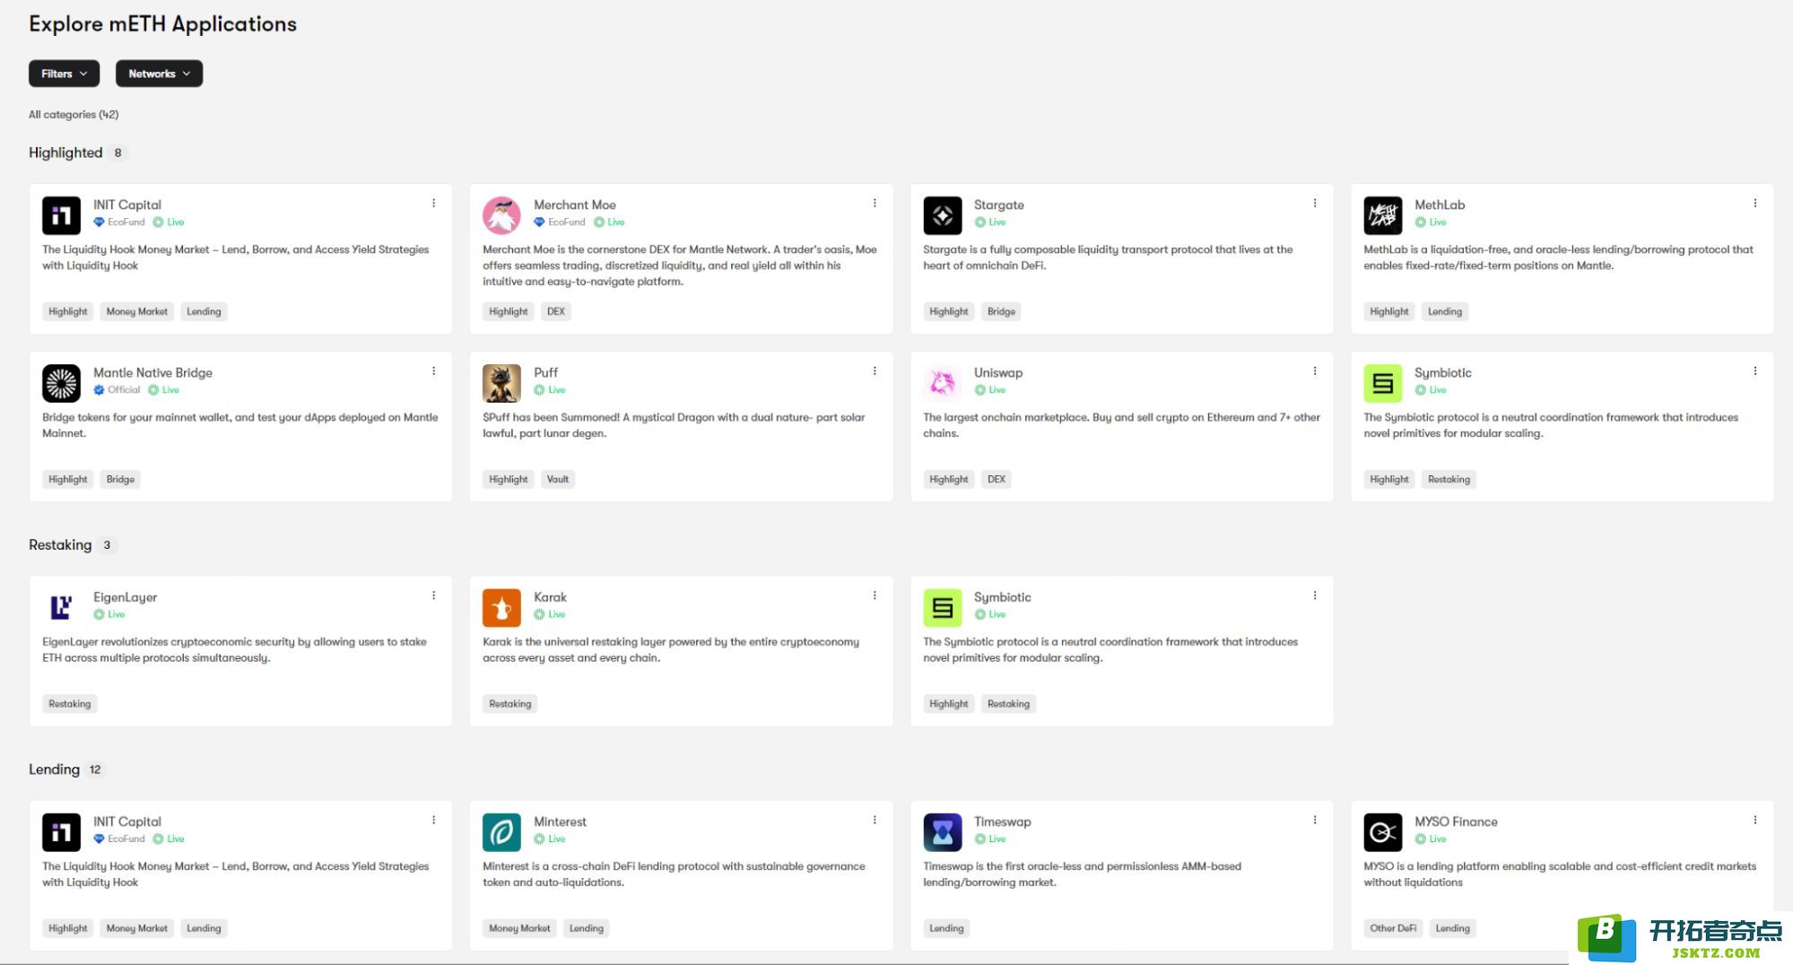Click the Lending tag on MethLab card
Viewport: 1793px width, 965px height.
point(1445,312)
